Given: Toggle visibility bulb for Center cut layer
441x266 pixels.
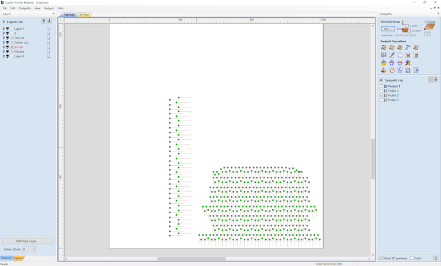Looking at the screenshot, I should 4,42.
